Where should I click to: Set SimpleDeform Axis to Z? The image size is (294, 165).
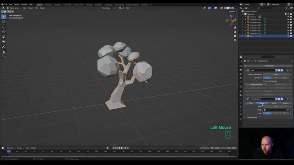pos(284,113)
